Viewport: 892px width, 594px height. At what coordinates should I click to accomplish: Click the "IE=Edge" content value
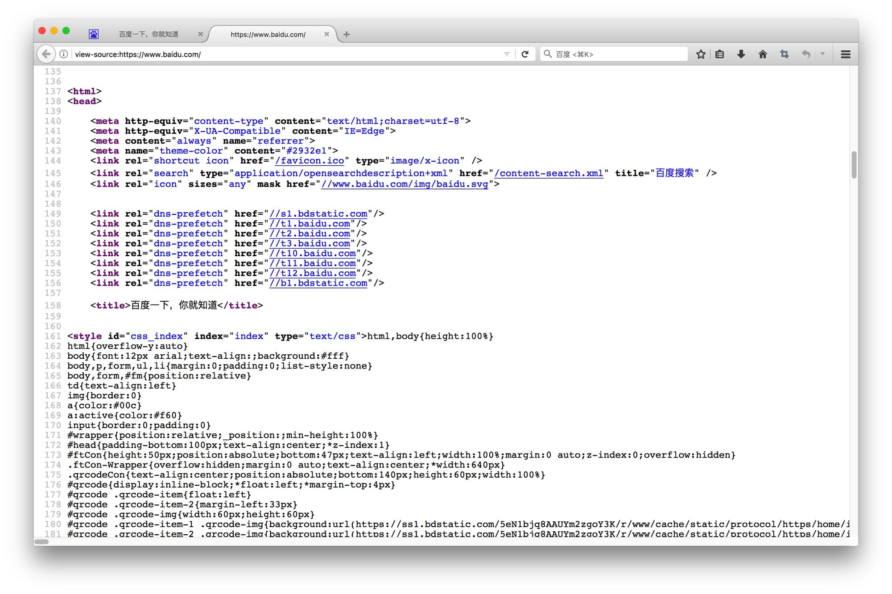click(364, 131)
